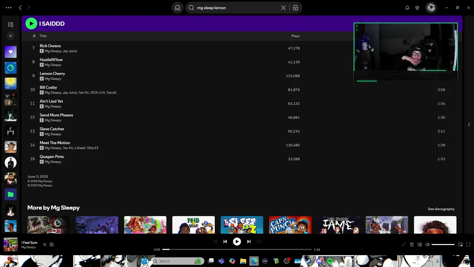
Task: Open the Home page icon
Action: click(177, 7)
